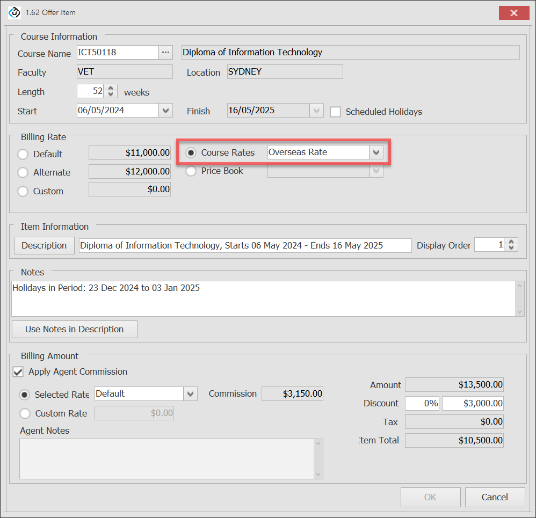Open the Start date dropdown calendar
This screenshot has width=536, height=518.
[166, 111]
